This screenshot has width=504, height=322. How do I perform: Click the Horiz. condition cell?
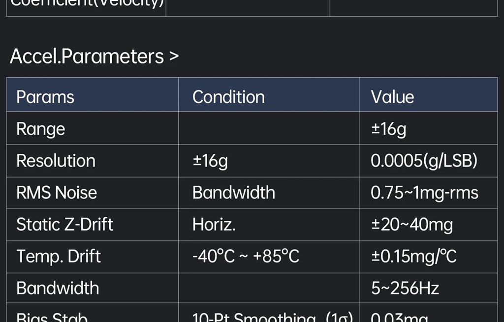tap(214, 225)
